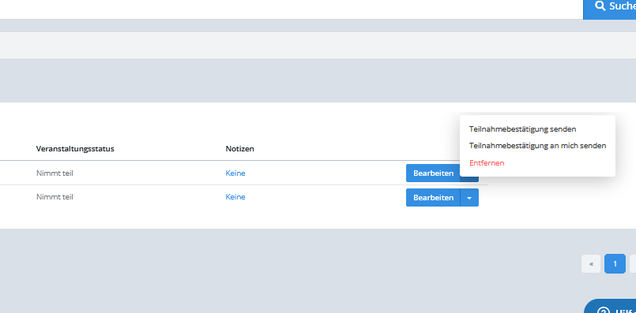Click Bearbeiten in the second row
The width and height of the screenshot is (636, 313).
click(x=433, y=198)
